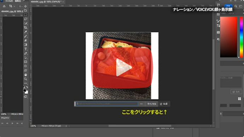Open the more options ellipsis in generative bar
244x137 pixels.
tap(141, 104)
